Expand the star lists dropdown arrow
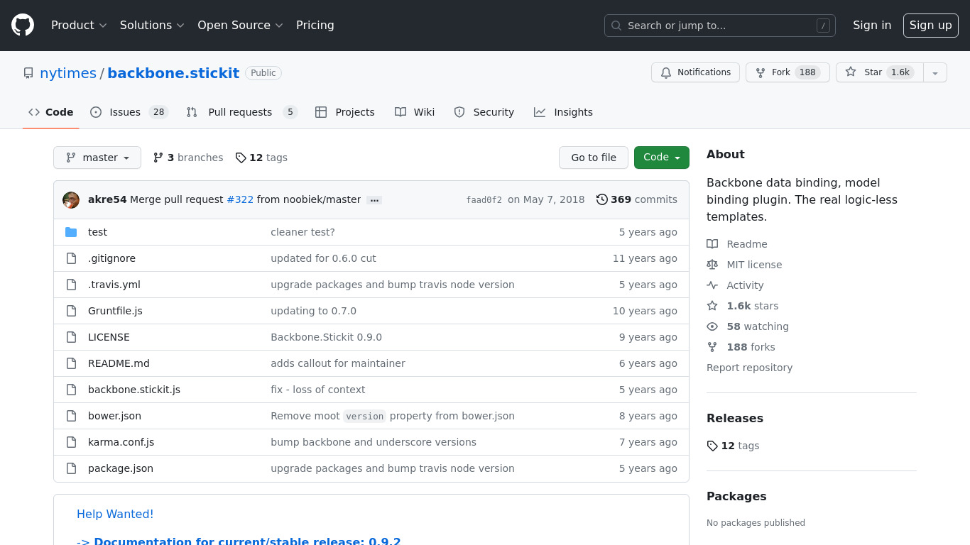The height and width of the screenshot is (545, 970). 935,72
